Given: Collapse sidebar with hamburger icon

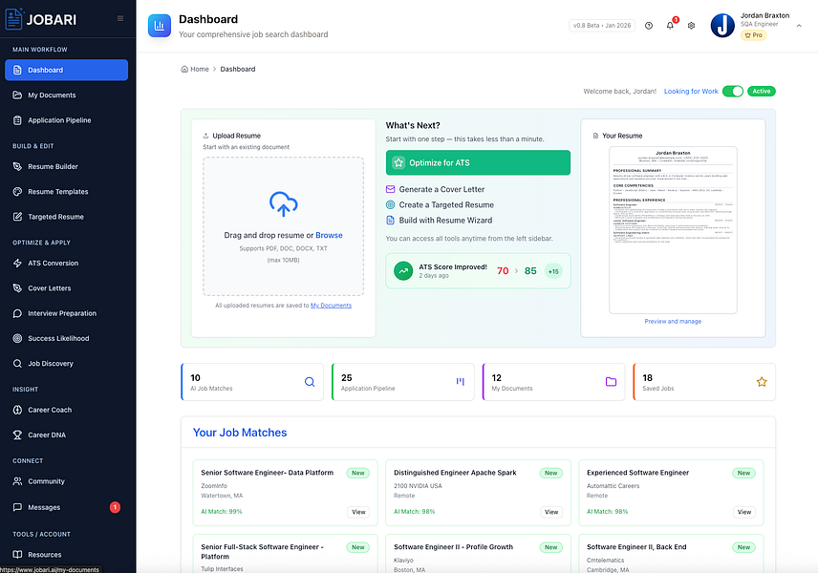Looking at the screenshot, I should pyautogui.click(x=120, y=18).
